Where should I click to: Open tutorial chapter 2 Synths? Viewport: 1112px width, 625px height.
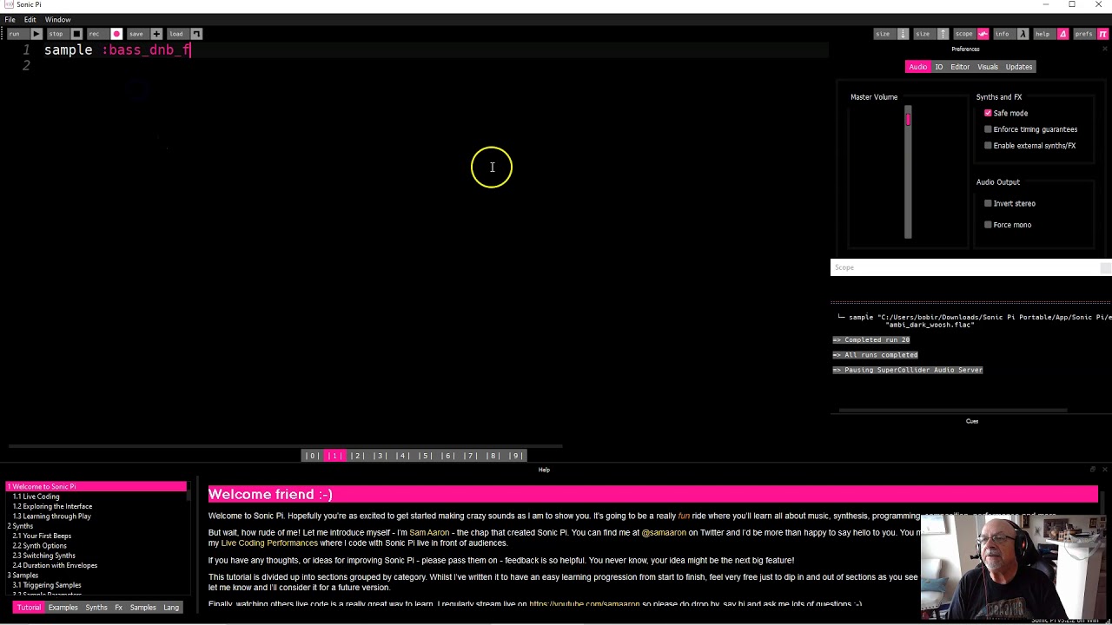coord(21,526)
